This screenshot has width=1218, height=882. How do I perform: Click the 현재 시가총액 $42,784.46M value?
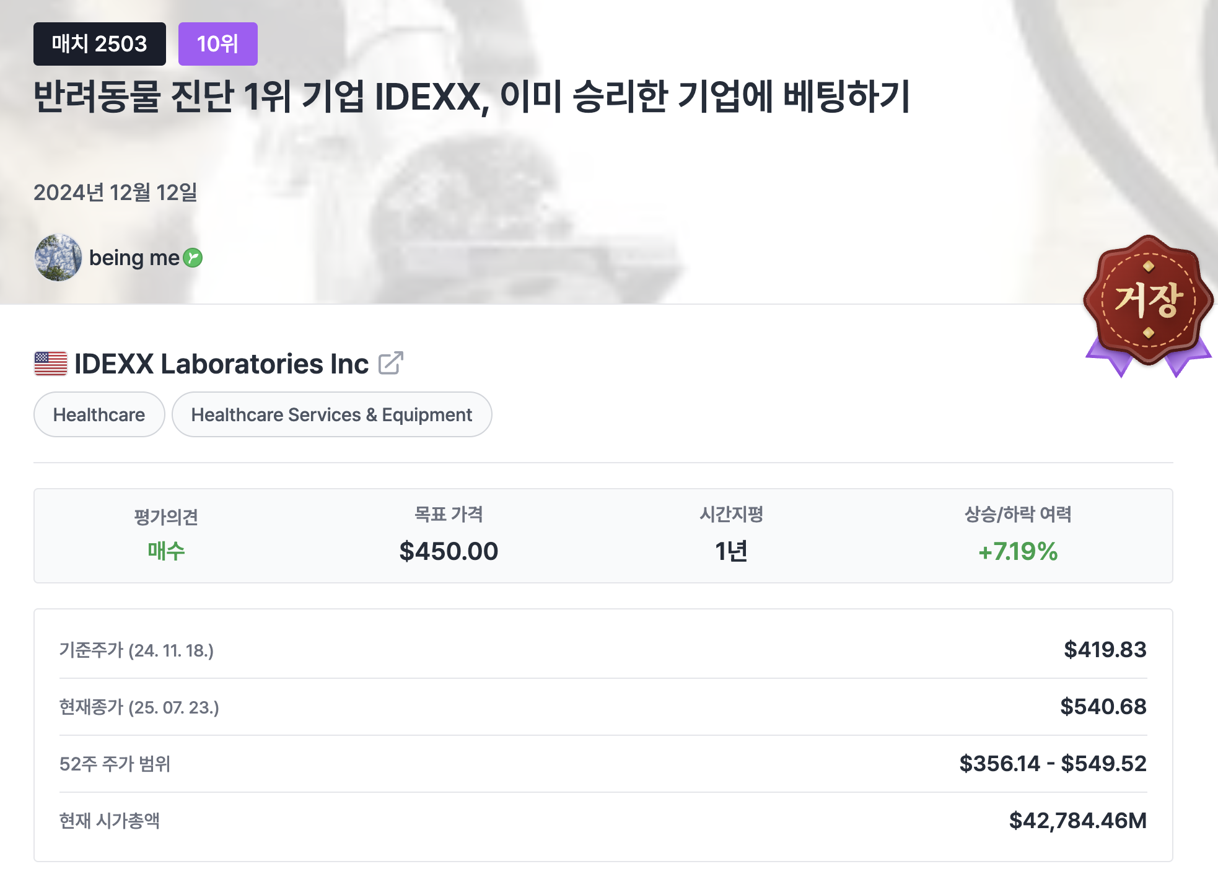click(x=1077, y=820)
